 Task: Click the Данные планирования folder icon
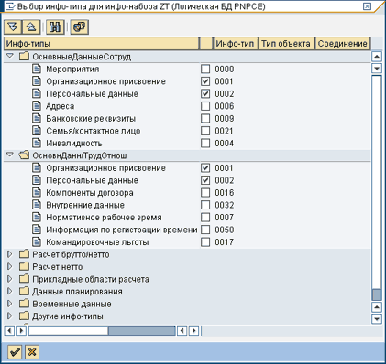tap(24, 292)
